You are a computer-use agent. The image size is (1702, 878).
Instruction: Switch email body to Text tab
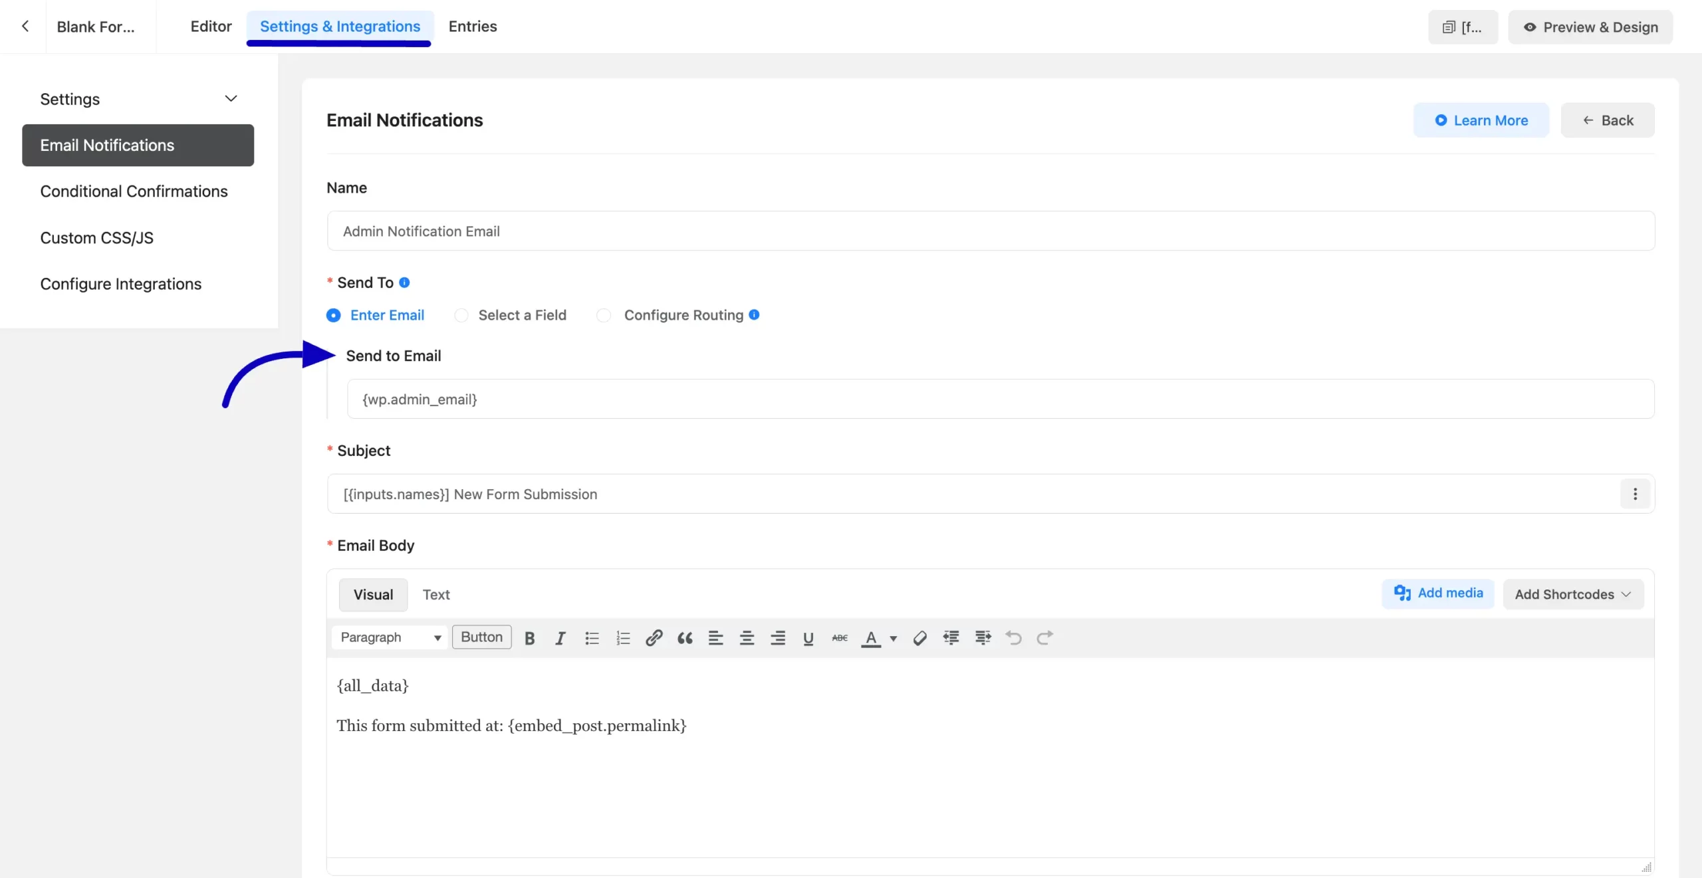click(436, 595)
